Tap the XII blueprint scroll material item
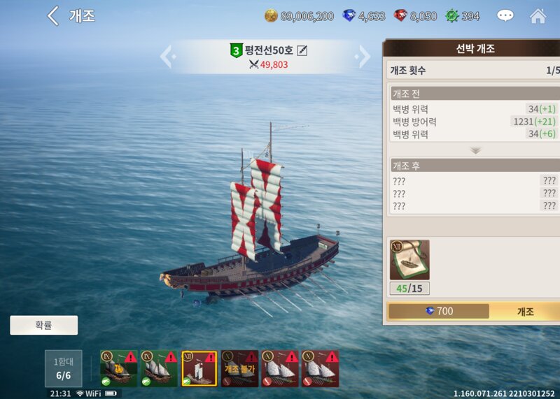 pyautogui.click(x=409, y=260)
